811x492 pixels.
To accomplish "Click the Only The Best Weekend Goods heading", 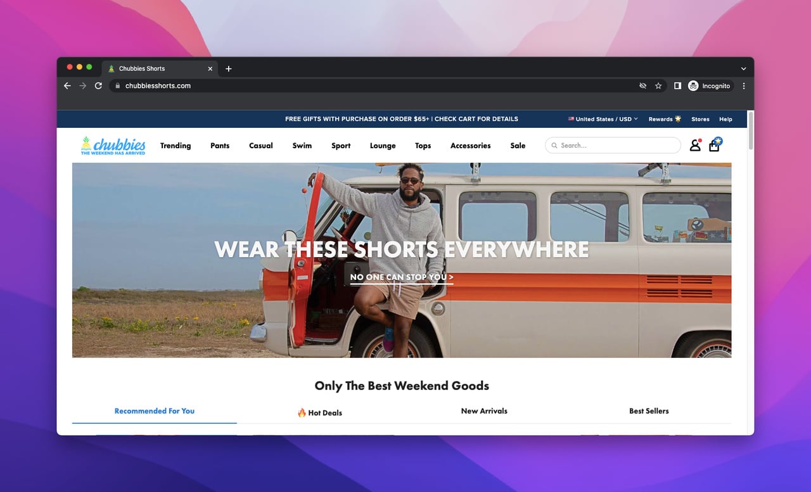I will (x=402, y=386).
